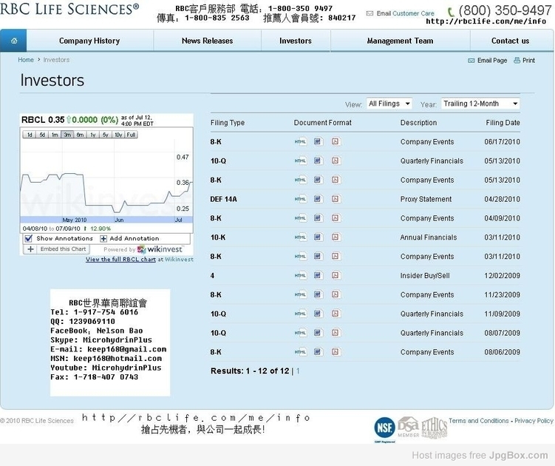Open HTML format of 06/17/2010 8-K filing

(x=301, y=142)
